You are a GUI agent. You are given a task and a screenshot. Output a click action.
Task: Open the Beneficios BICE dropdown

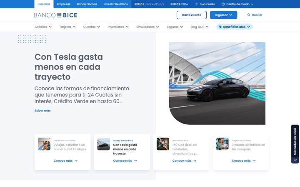pos(234,27)
